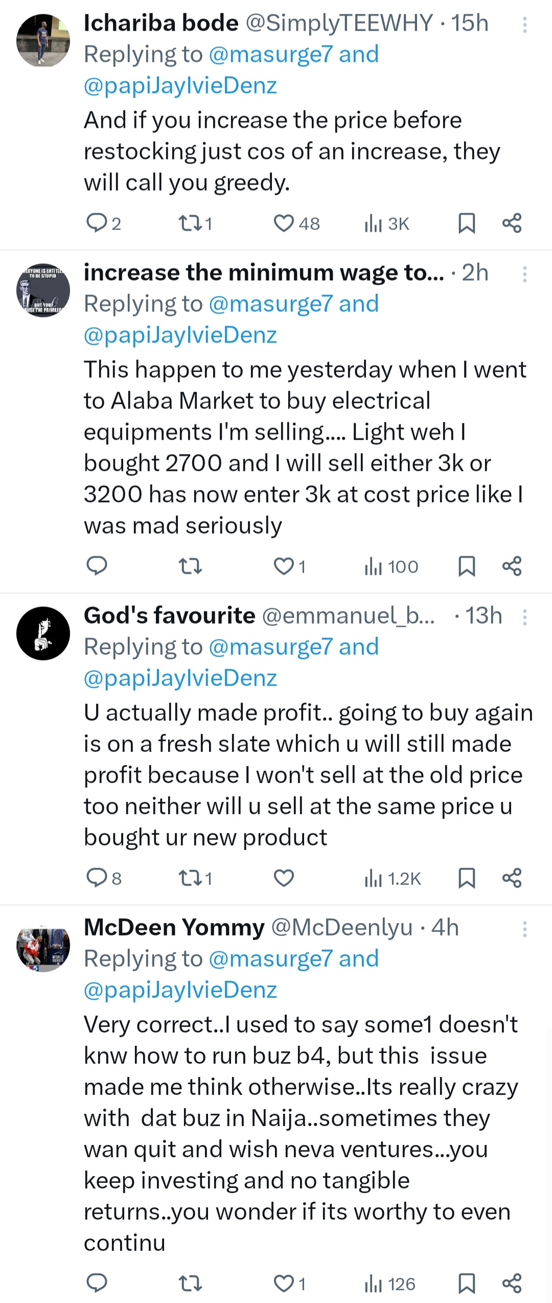
Task: Reply to the Alaba Market tweet
Action: point(96,566)
